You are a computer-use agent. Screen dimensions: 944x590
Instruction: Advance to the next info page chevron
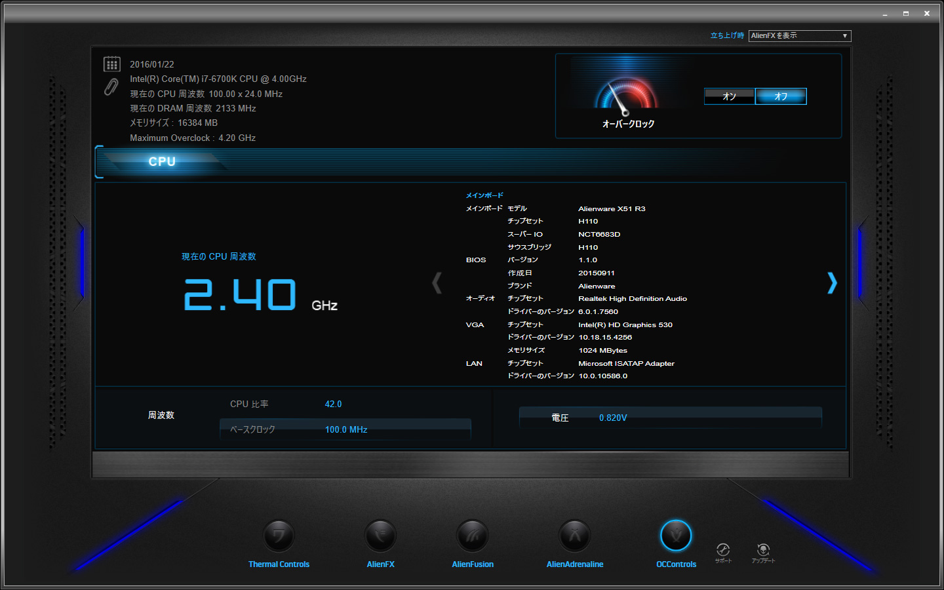[832, 283]
